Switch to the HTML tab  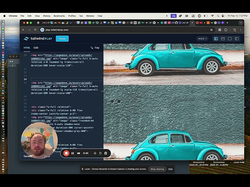(27, 48)
